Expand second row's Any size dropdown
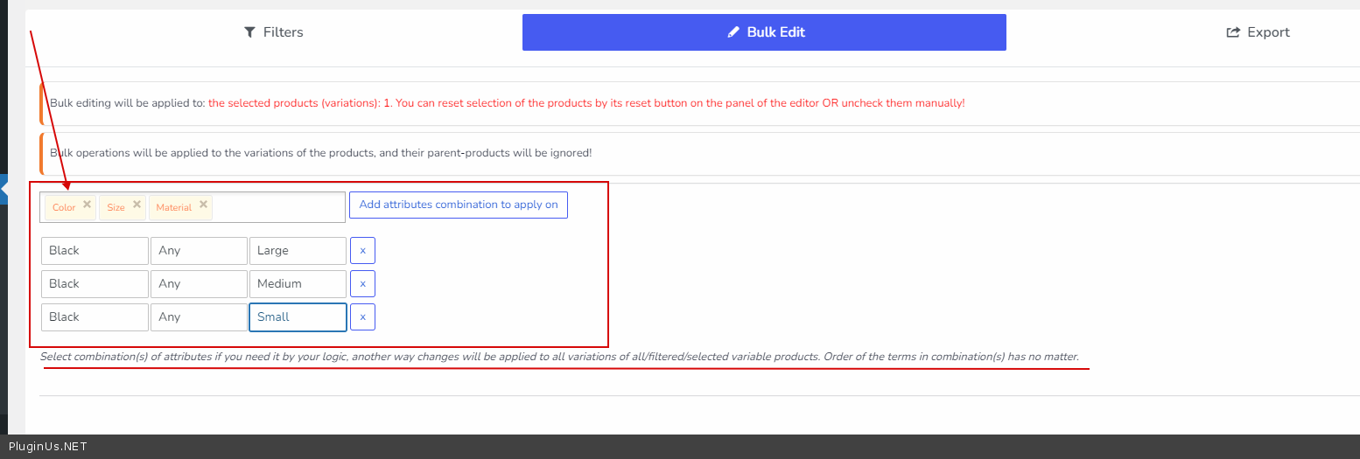 [x=199, y=284]
